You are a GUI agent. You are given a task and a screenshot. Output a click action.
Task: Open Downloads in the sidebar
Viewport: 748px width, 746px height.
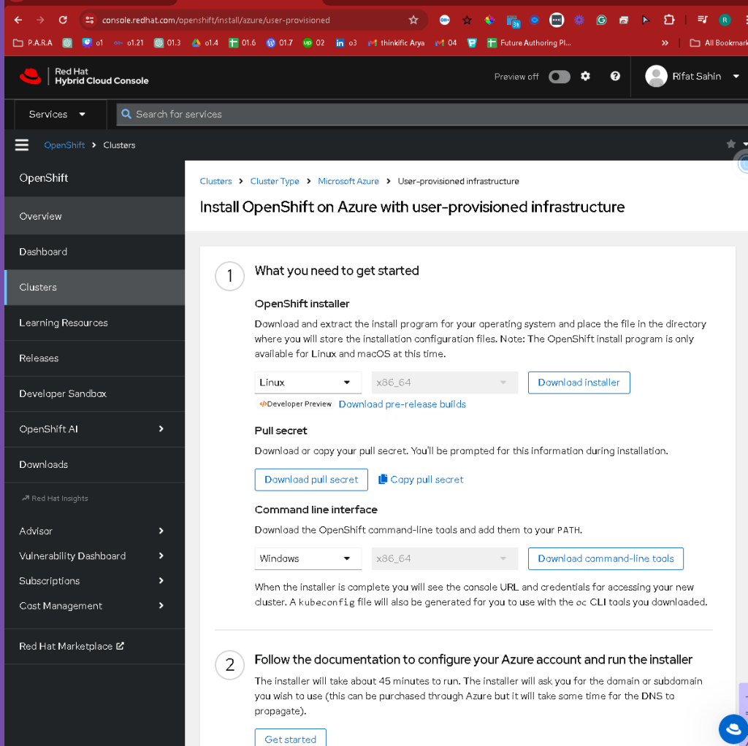[x=94, y=465]
